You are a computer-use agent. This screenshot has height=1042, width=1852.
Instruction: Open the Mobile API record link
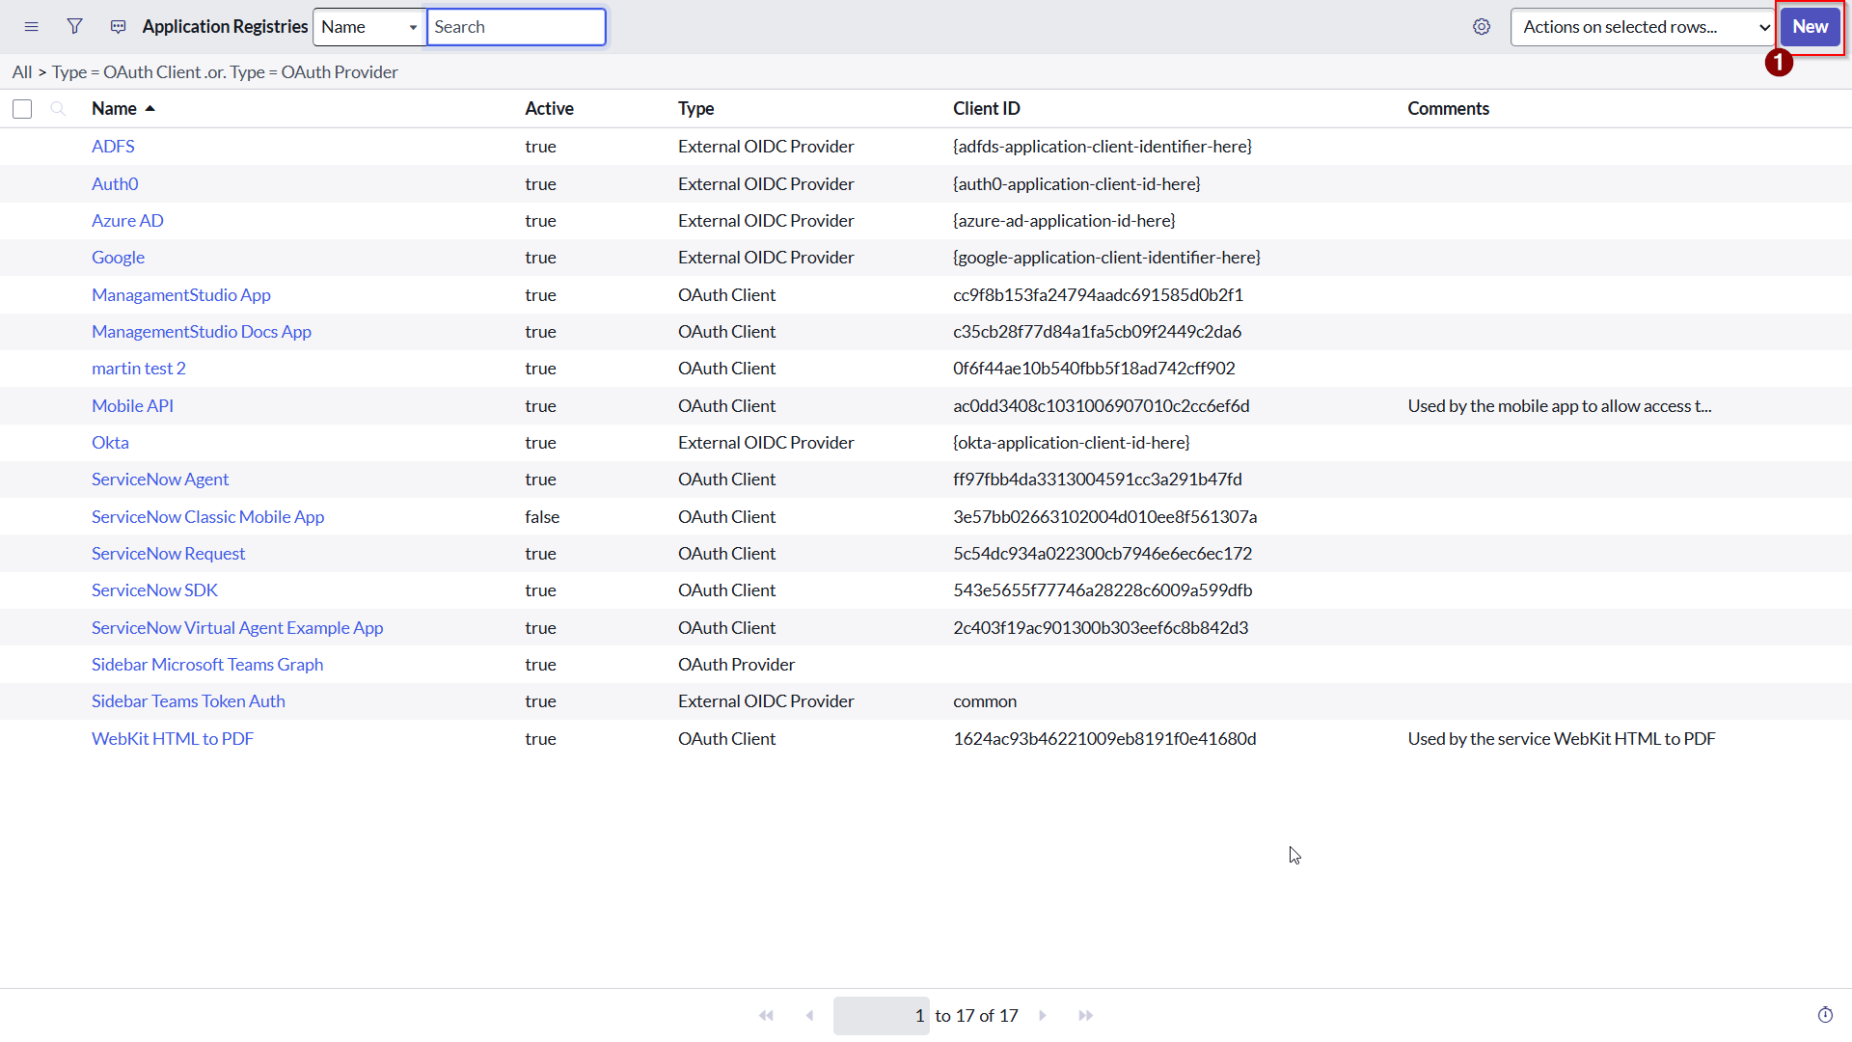132,406
